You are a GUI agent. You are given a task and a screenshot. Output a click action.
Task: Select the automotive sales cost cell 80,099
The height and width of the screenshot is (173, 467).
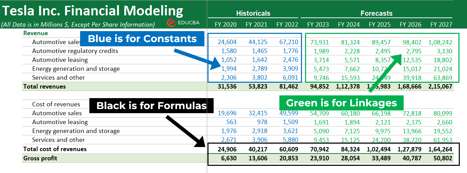coord(443,114)
